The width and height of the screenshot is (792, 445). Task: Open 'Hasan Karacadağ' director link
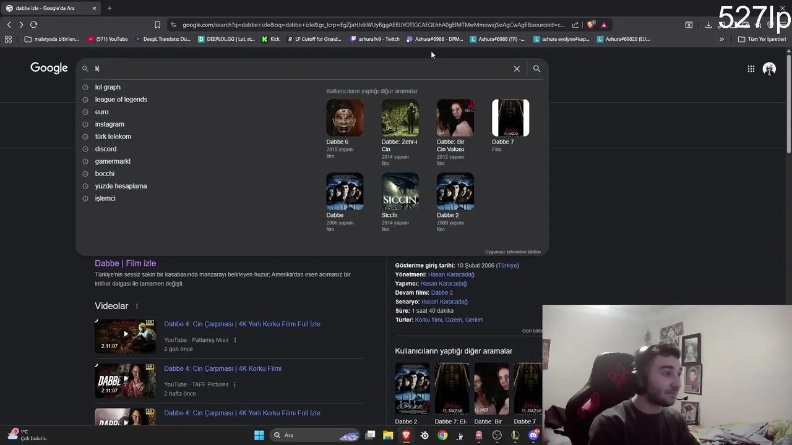(451, 274)
